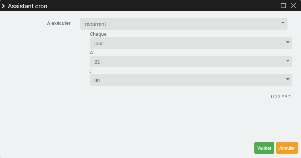Image resolution: width=301 pixels, height=158 pixels.
Task: Click the dark title bar of the dialog
Action: click(x=150, y=6)
